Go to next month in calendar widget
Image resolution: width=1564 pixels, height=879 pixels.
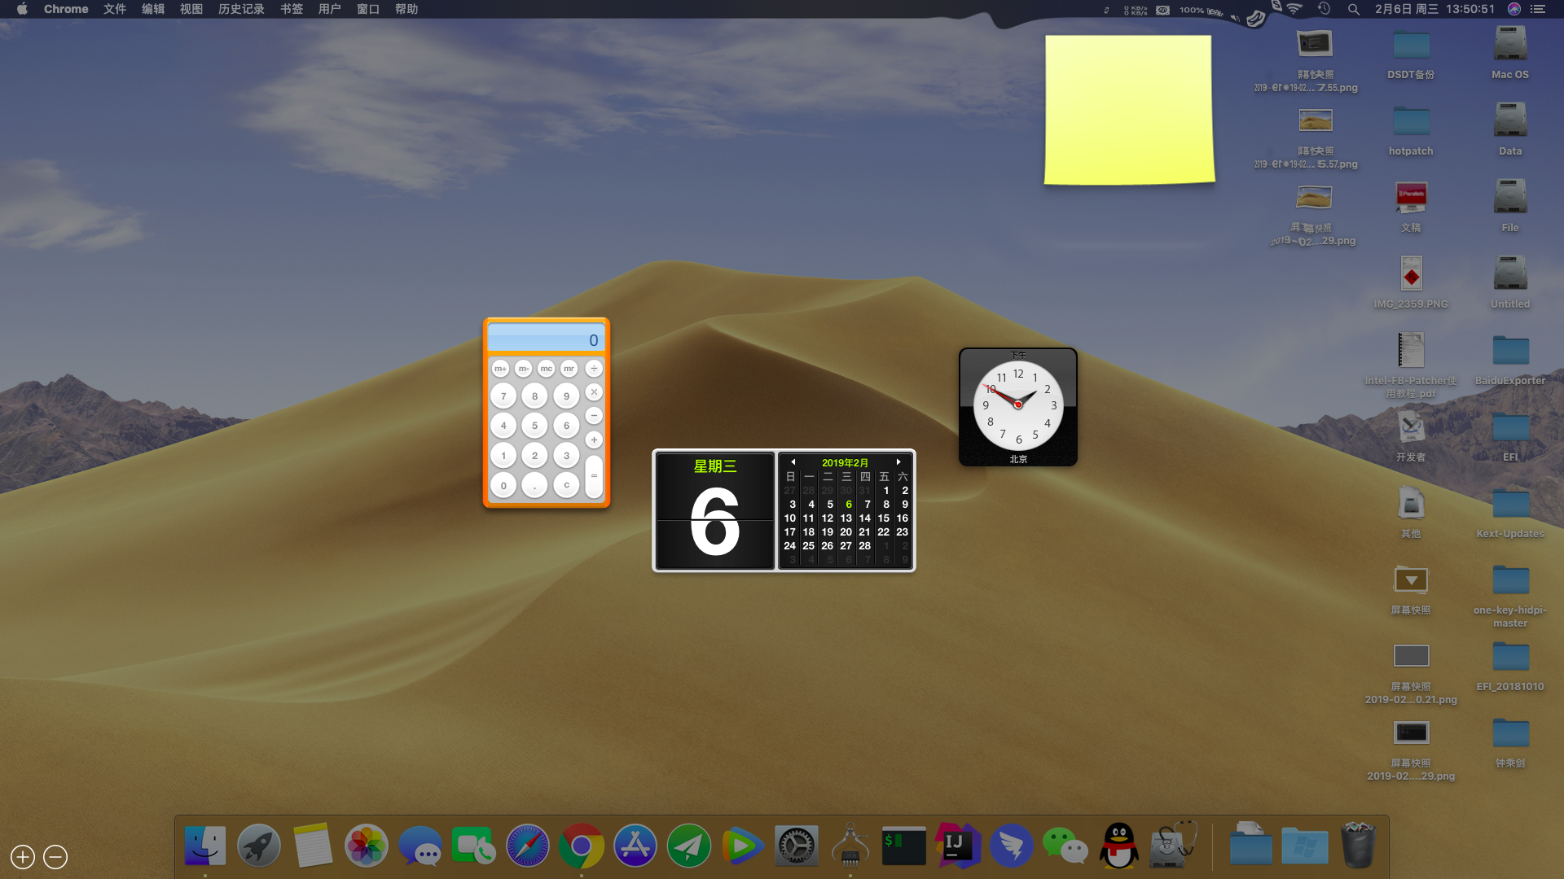[x=898, y=462]
